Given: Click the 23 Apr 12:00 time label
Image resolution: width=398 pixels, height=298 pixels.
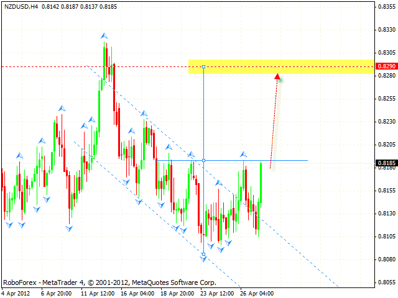Looking at the screenshot, I should pos(217,294).
